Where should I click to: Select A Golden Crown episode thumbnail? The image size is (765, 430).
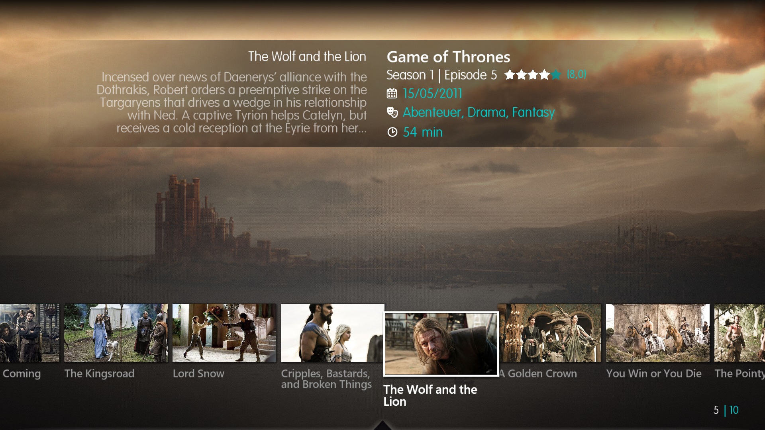(550, 333)
